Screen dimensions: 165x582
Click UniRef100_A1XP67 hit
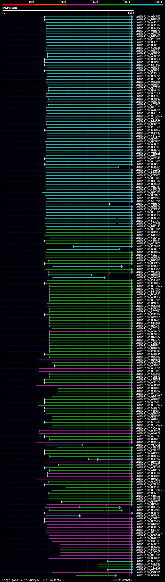pyautogui.click(x=148, y=569)
